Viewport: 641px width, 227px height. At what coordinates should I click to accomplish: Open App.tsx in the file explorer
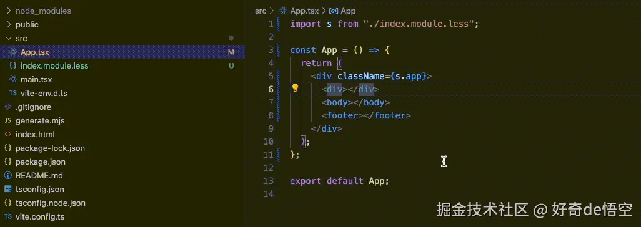tap(122, 52)
